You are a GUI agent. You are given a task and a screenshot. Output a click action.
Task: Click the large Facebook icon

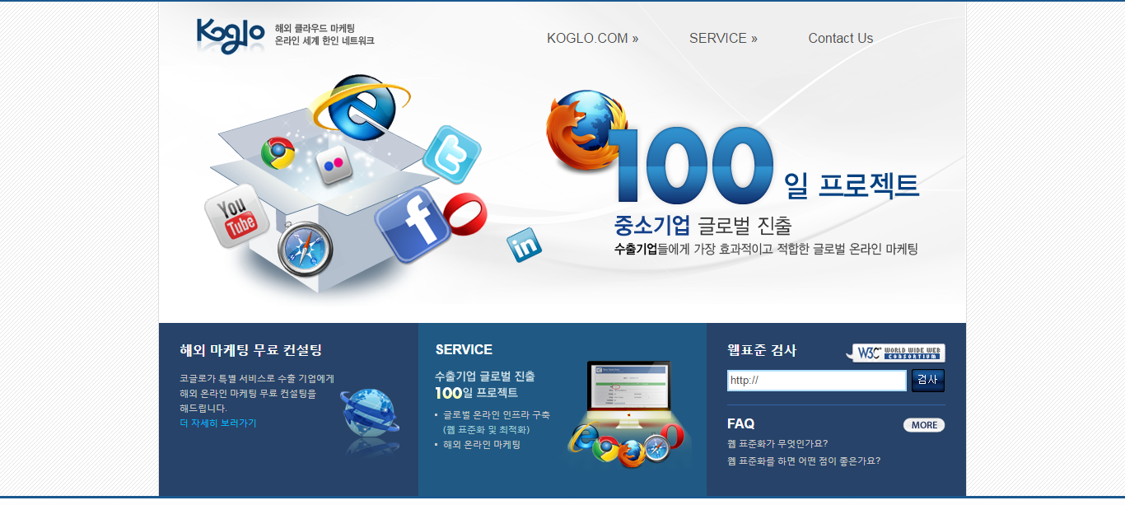point(413,223)
